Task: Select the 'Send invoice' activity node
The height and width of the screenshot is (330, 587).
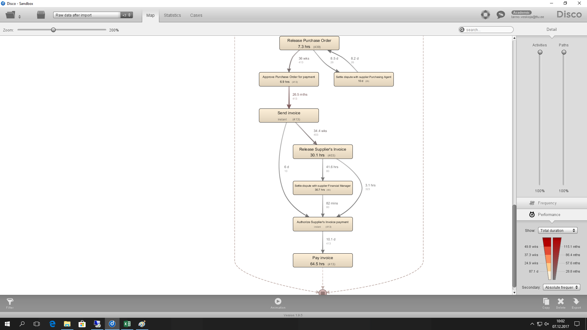Action: click(x=289, y=116)
